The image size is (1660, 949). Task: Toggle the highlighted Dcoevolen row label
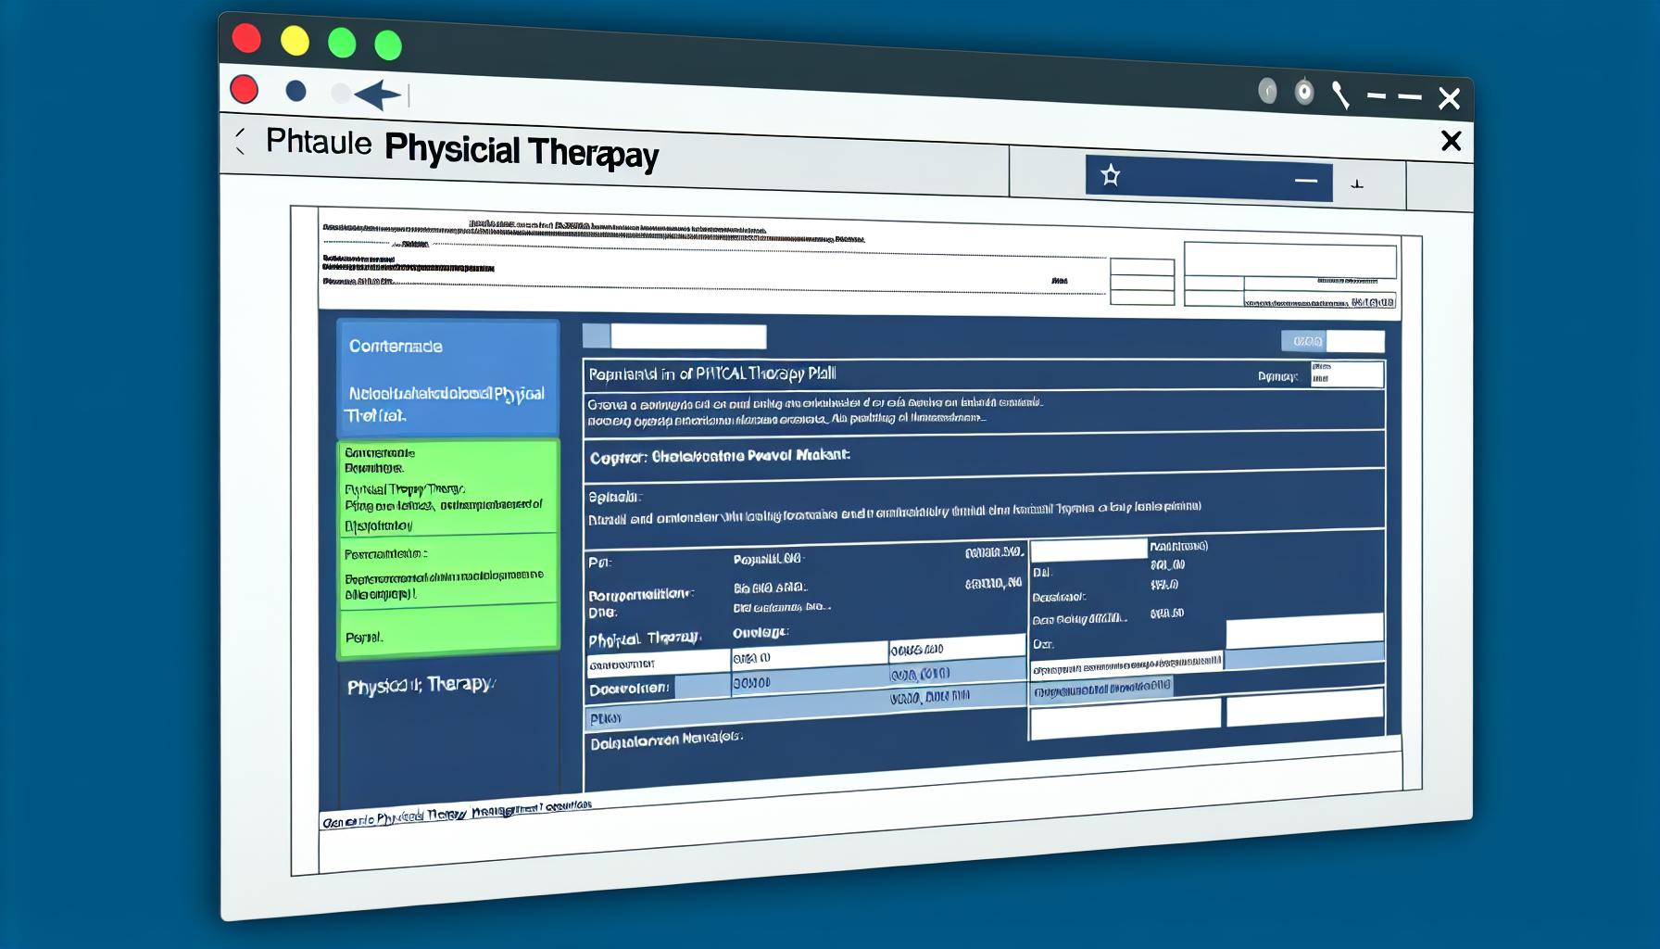click(630, 689)
